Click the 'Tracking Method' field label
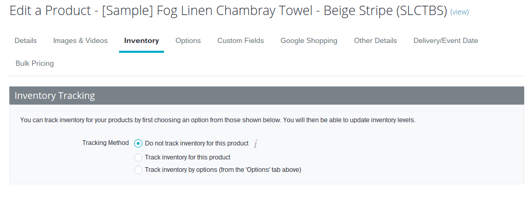The width and height of the screenshot is (532, 205). (x=106, y=143)
